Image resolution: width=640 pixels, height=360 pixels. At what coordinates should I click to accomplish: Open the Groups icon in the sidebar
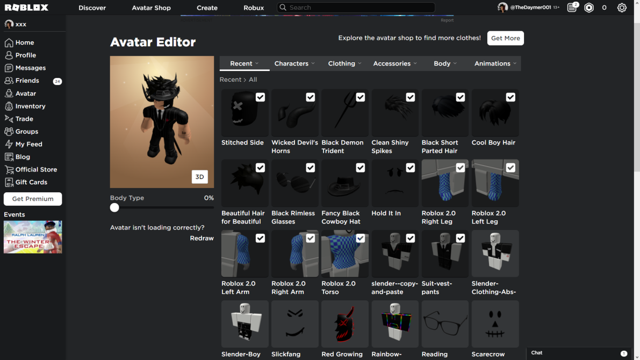coord(9,132)
